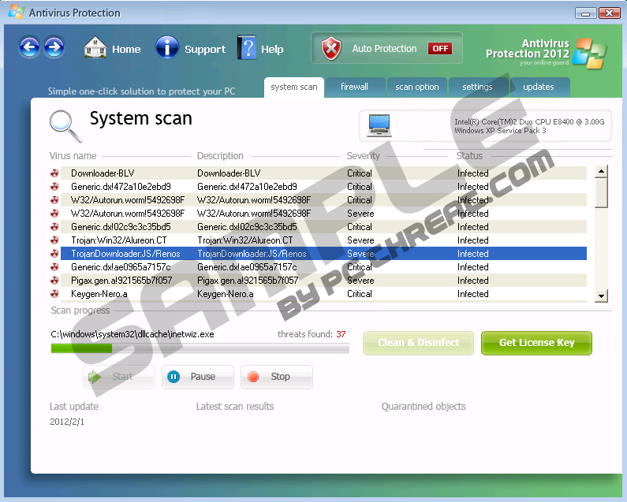The width and height of the screenshot is (627, 502).
Task: Select the Trojan:Win32/Alureon.CT virus name
Action: pos(119,240)
